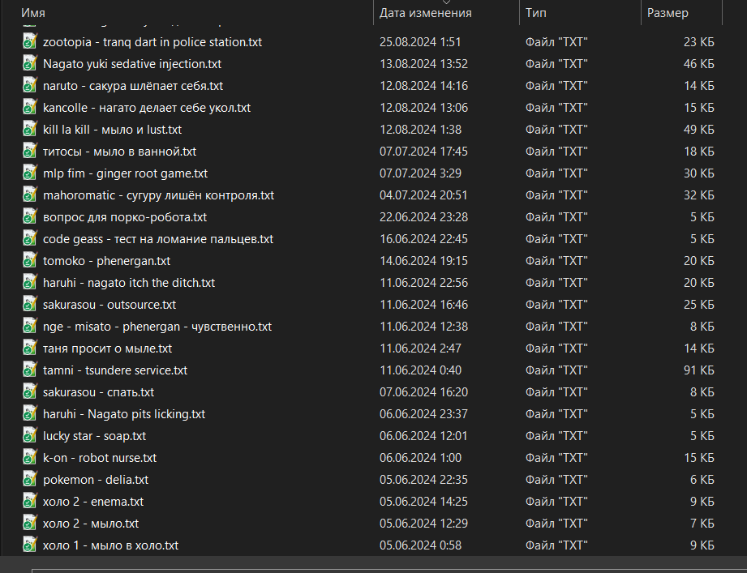Click the icon of tamni - tsundere service.txt
This screenshot has height=573, width=747.
[29, 370]
